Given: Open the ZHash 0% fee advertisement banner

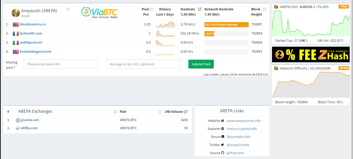Looking at the screenshot, I should [311, 54].
